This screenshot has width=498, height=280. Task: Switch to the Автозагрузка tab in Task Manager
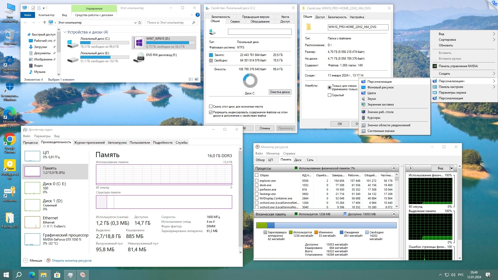coord(117,143)
